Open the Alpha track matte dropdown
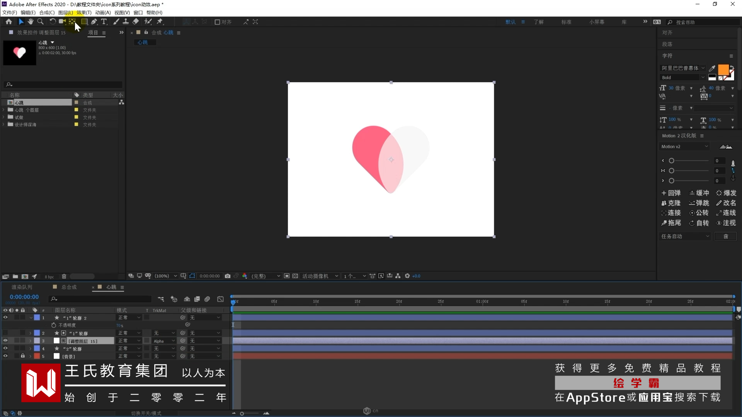Viewport: 742px width, 417px height. tap(164, 341)
